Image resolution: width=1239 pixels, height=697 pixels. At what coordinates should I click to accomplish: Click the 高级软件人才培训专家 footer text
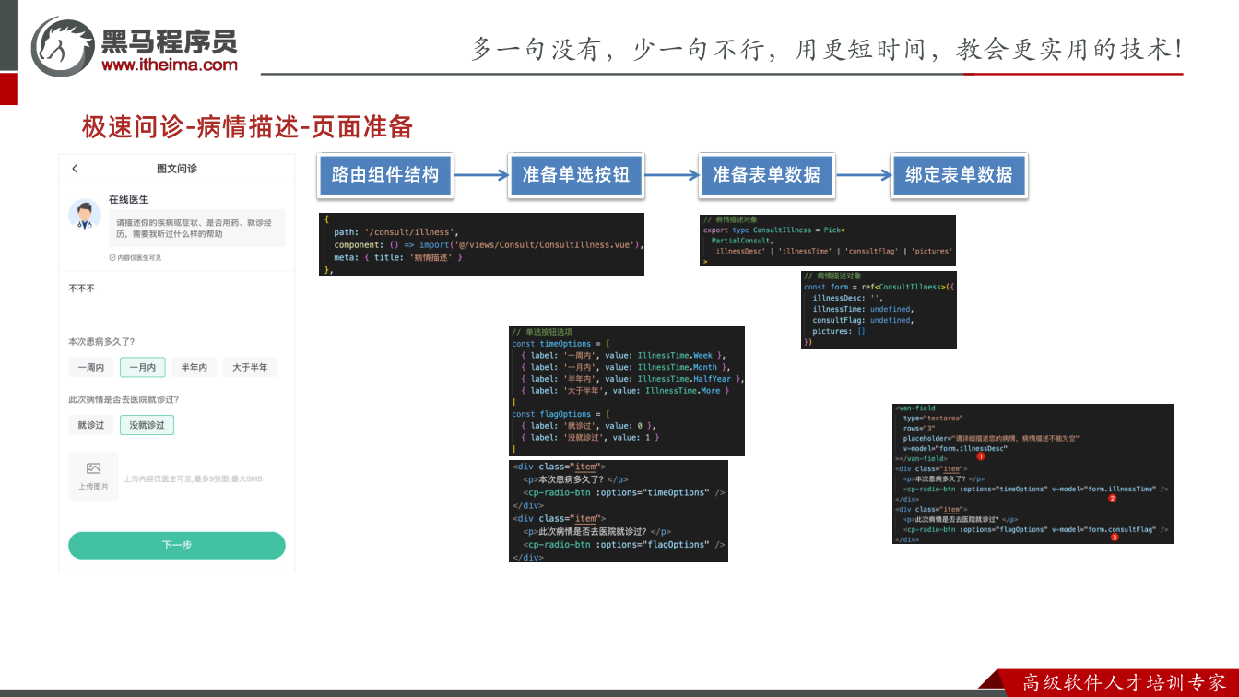point(1126,683)
